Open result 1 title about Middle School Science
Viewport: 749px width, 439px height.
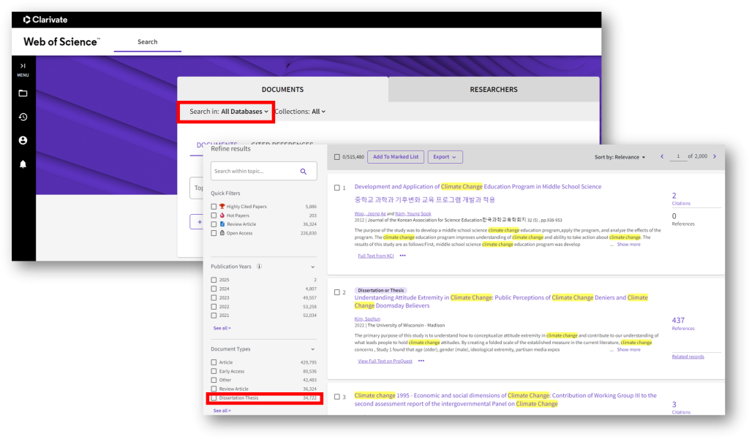point(478,186)
